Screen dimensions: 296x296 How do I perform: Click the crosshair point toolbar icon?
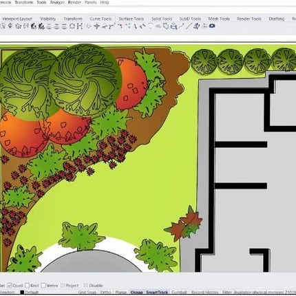[97, 26]
